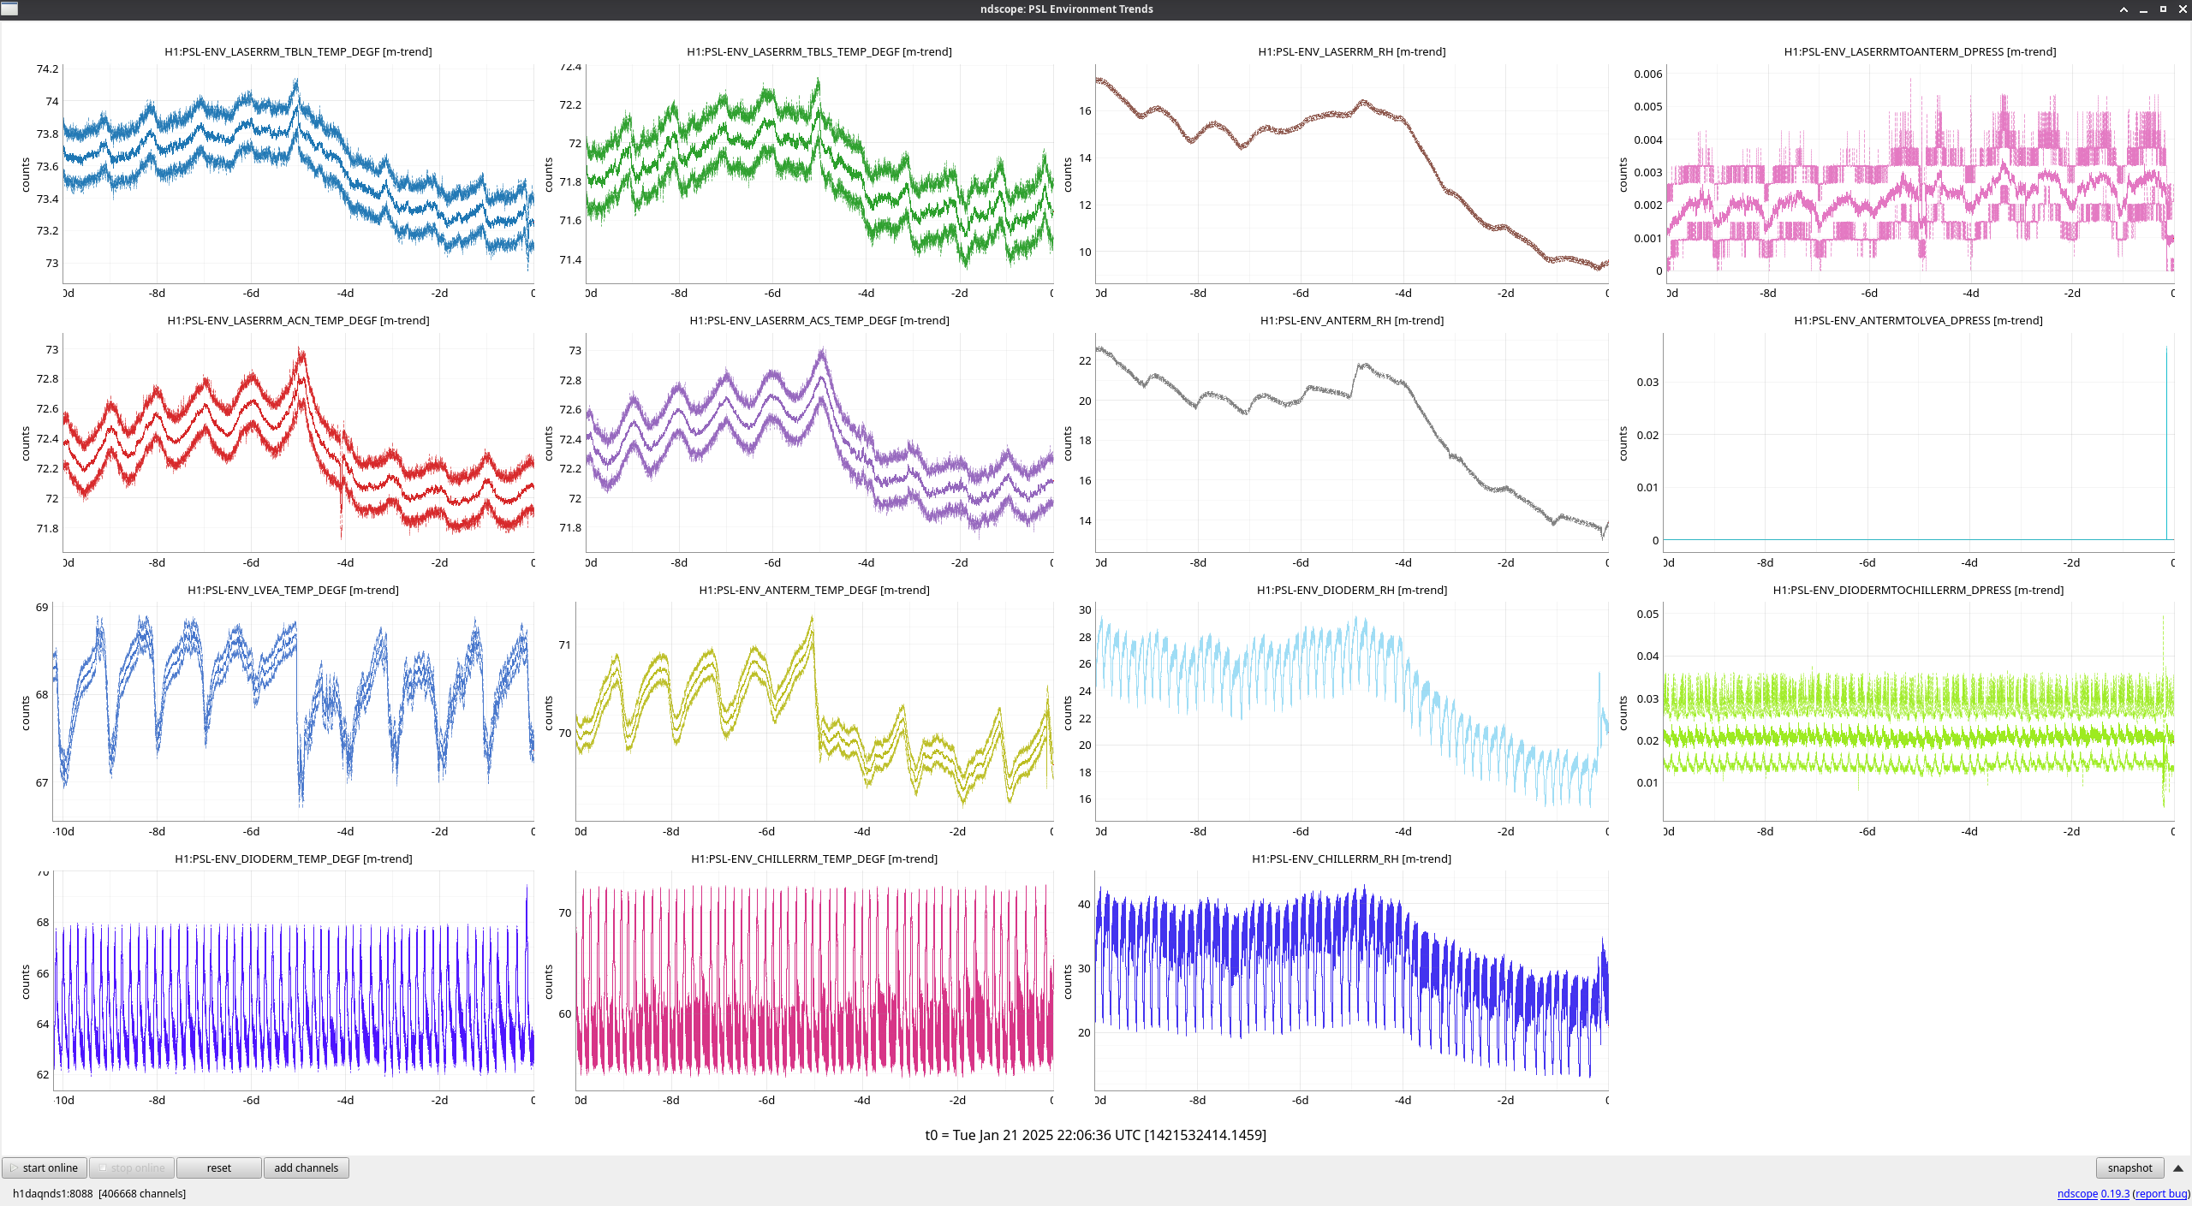Click the 40 y-axis tick in CHILLERRM_RH plot
Viewport: 2192px width, 1206px height.
point(1084,904)
